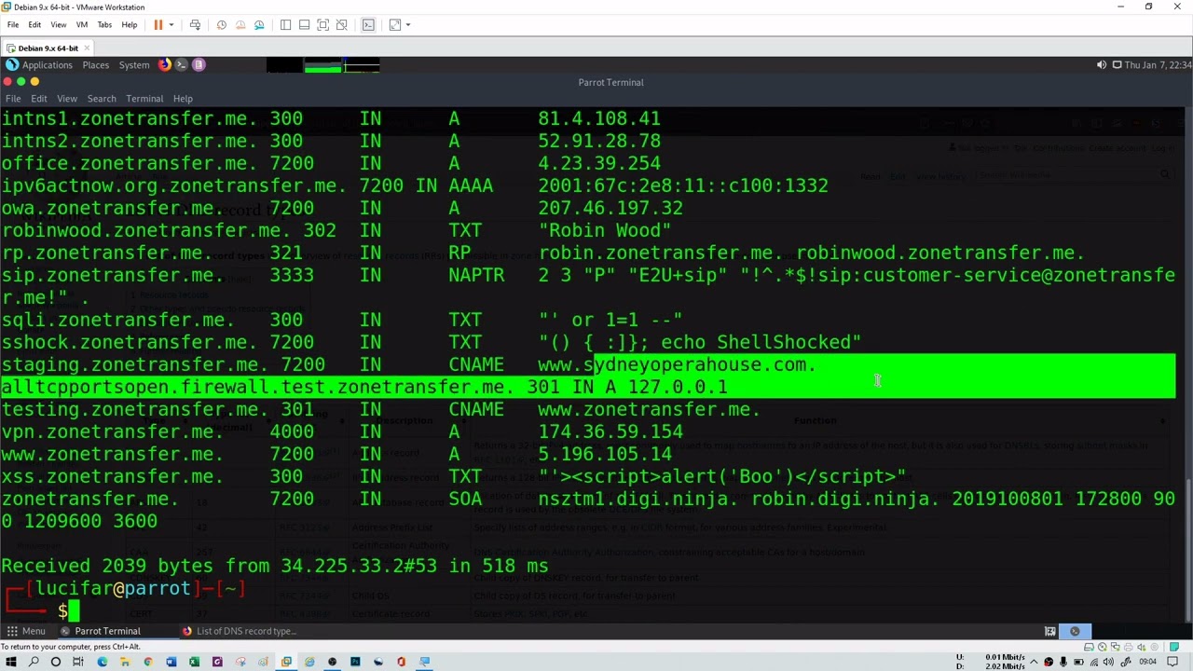Open Microsoft Excel from the taskbar
1193x671 pixels.
click(194, 662)
